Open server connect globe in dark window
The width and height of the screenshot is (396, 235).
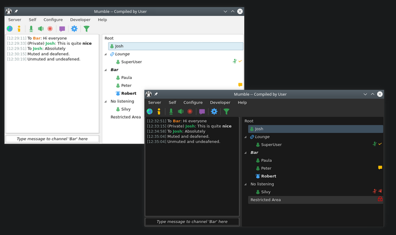click(x=150, y=112)
